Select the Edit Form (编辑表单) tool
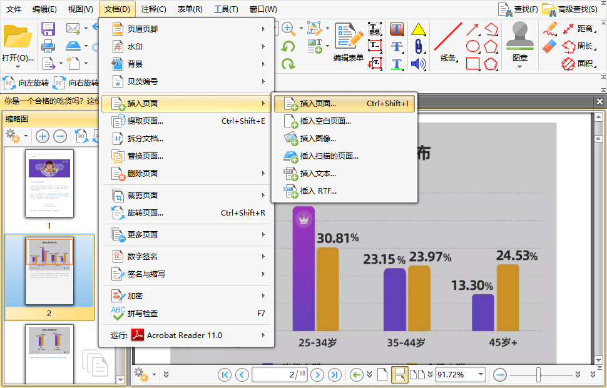607x388 pixels. (x=349, y=42)
